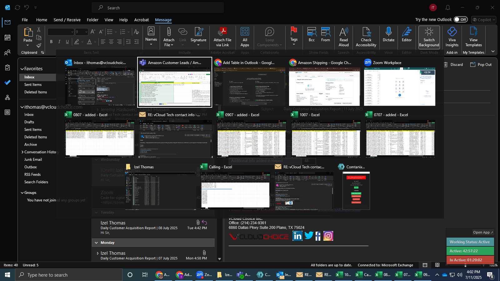Click the text highlight color button
The width and height of the screenshot is (500, 281).
pyautogui.click(x=77, y=42)
